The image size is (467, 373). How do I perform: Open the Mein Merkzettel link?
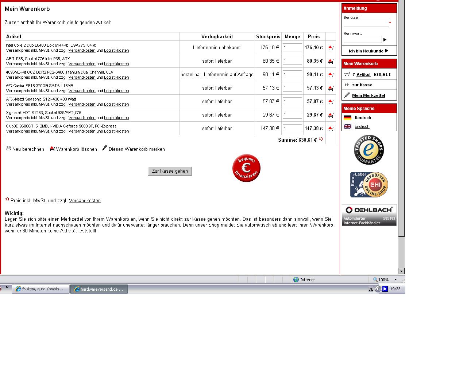coord(368,95)
